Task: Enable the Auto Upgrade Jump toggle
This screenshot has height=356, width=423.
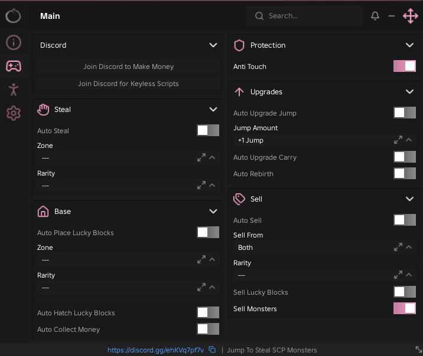Action: 404,113
